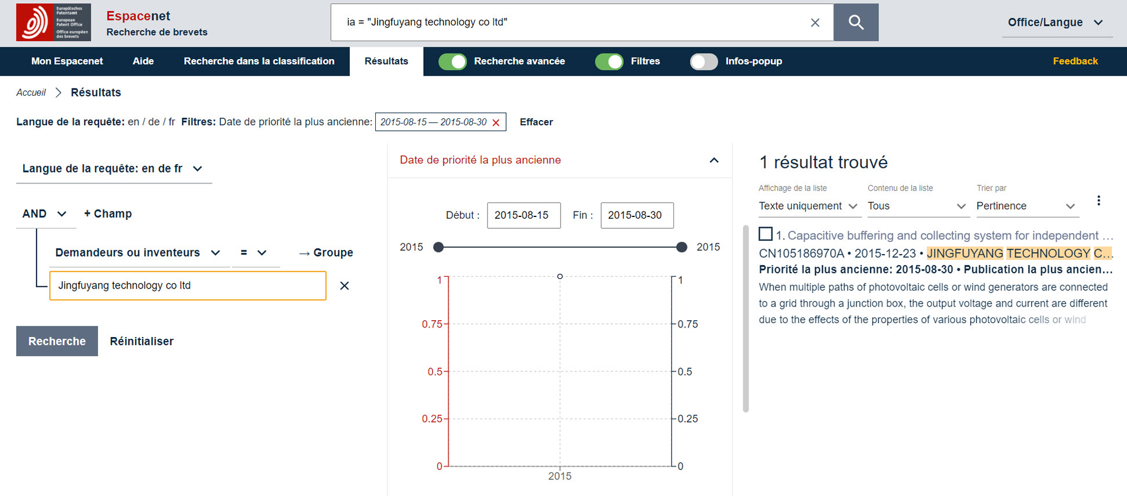Open the three-dot results options menu
The width and height of the screenshot is (1127, 496).
point(1098,201)
